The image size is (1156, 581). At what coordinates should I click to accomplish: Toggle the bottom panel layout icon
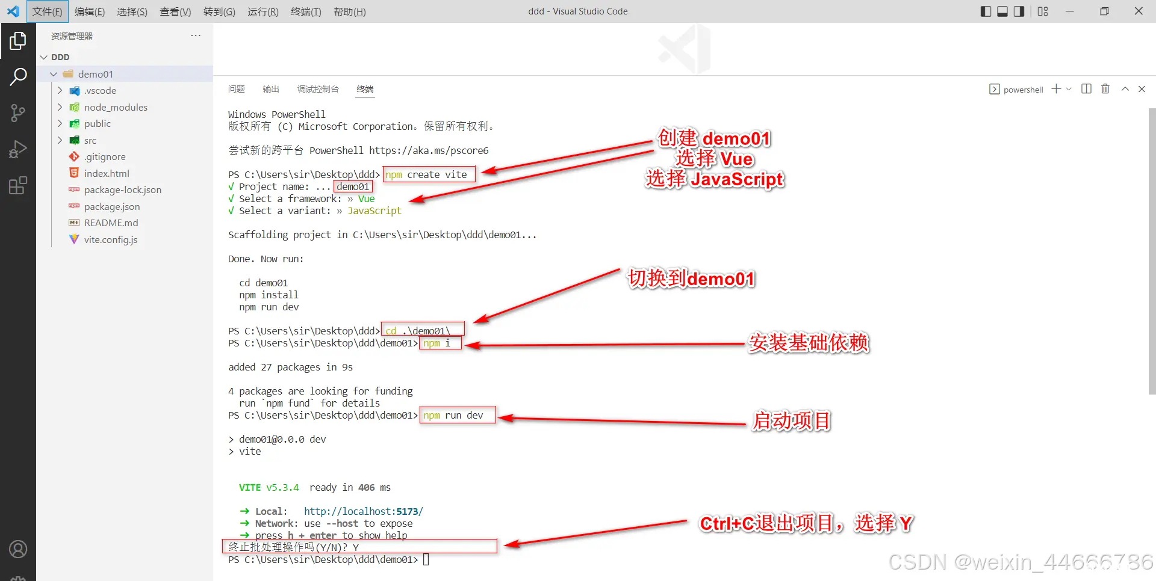(x=1002, y=11)
